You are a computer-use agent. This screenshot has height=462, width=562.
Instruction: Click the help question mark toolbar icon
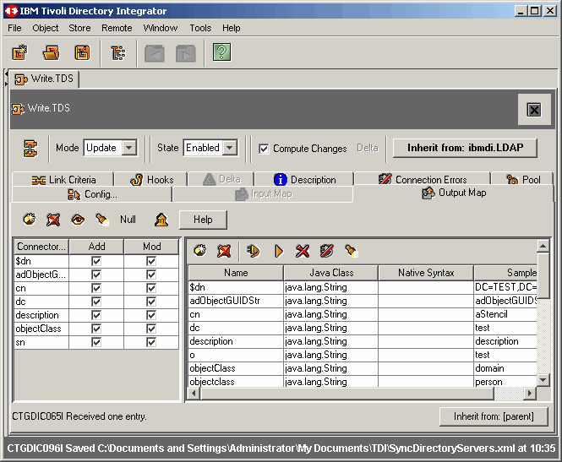point(221,53)
